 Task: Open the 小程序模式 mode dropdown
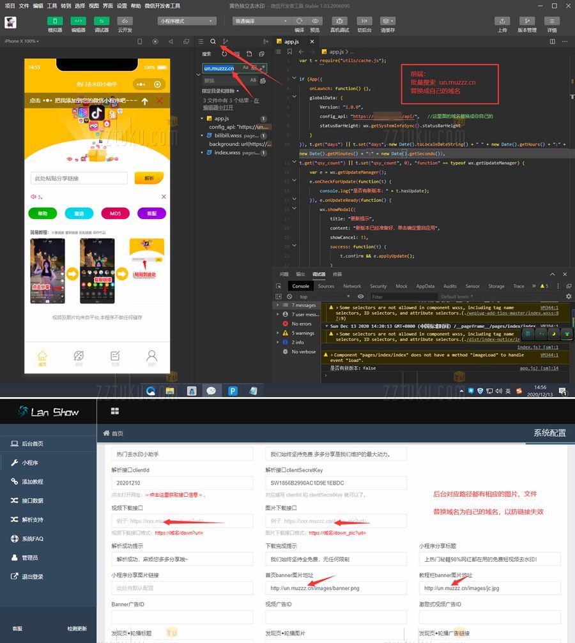point(185,21)
